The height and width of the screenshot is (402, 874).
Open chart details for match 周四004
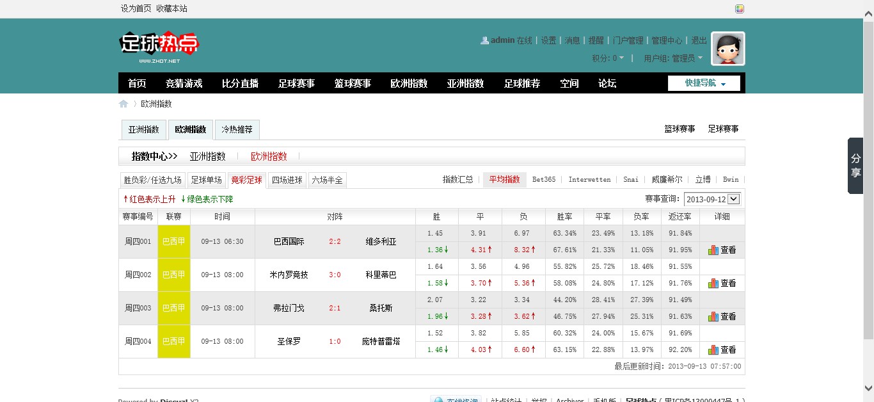[722, 350]
